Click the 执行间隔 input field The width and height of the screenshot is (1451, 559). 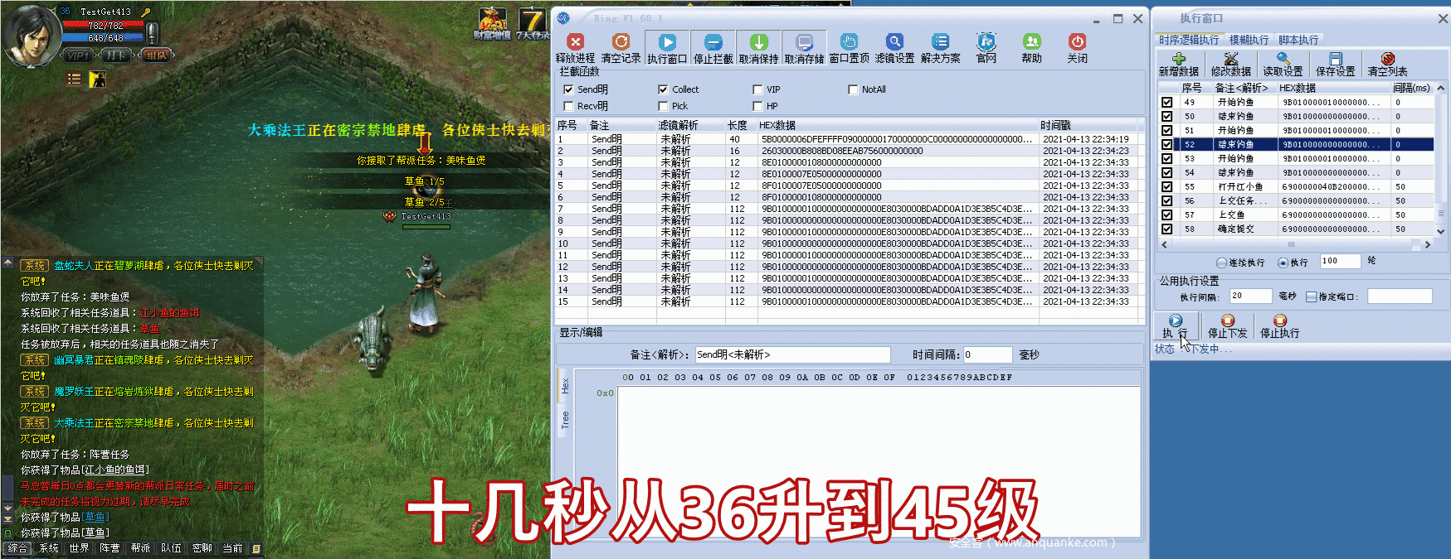[x=1250, y=296]
